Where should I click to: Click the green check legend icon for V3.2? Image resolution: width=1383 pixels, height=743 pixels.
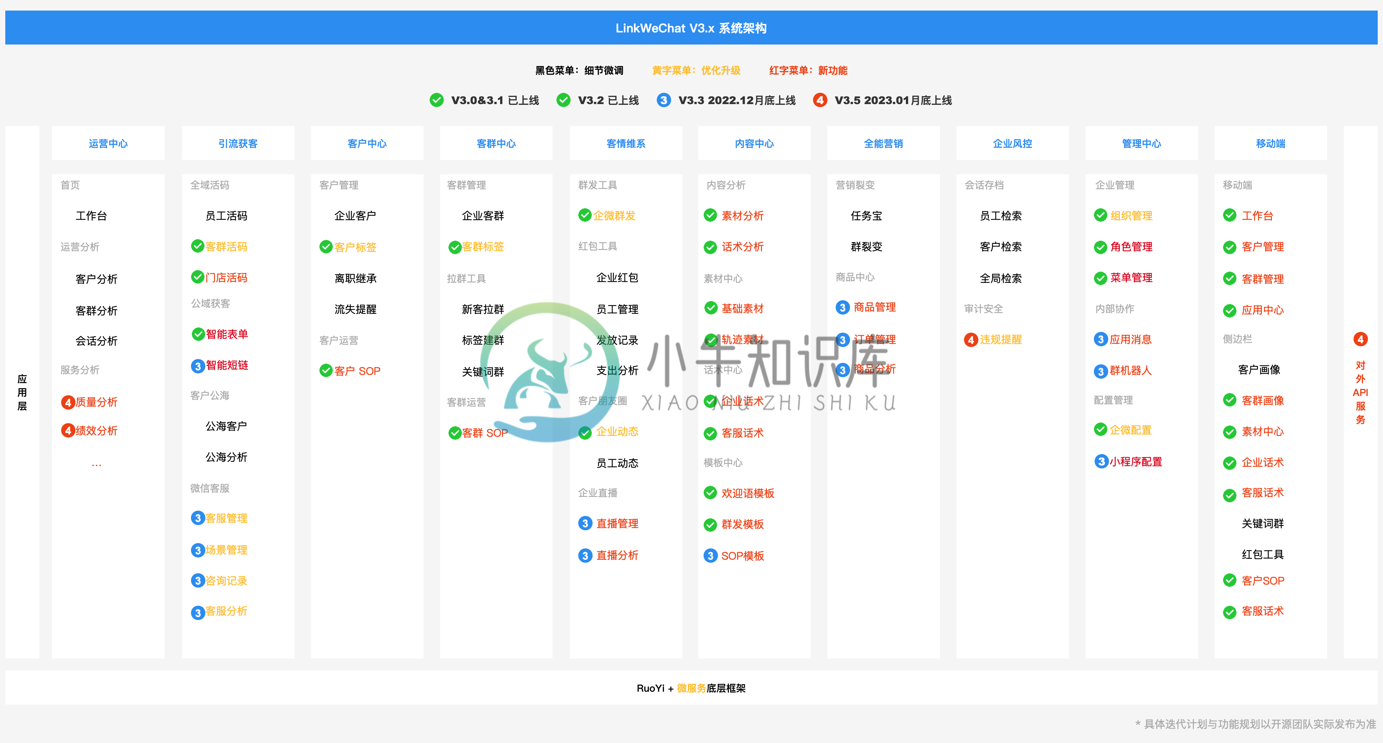(x=563, y=100)
